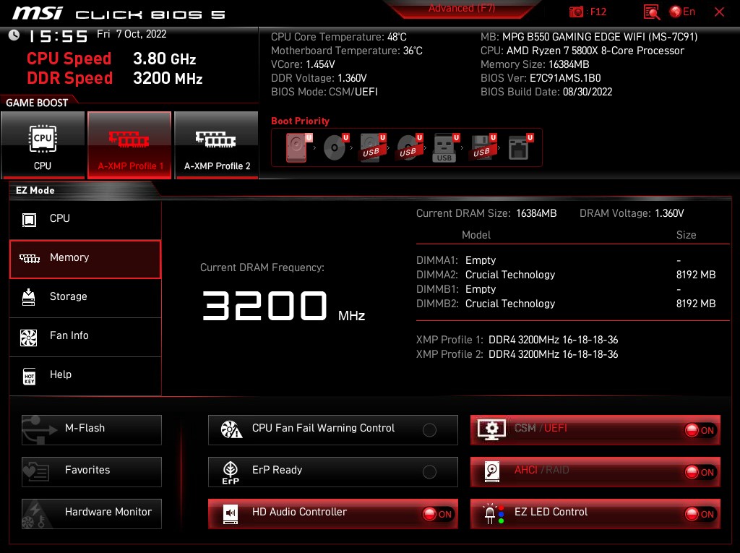Click the 'BIOS Ver: E7C91AMS.1B0' text
The image size is (740, 553).
click(x=541, y=78)
